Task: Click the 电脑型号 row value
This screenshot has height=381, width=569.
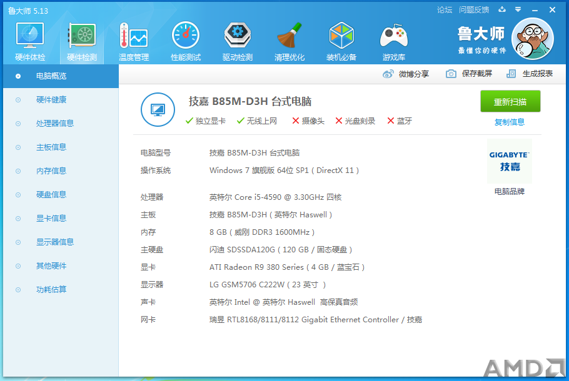Action: pos(254,152)
